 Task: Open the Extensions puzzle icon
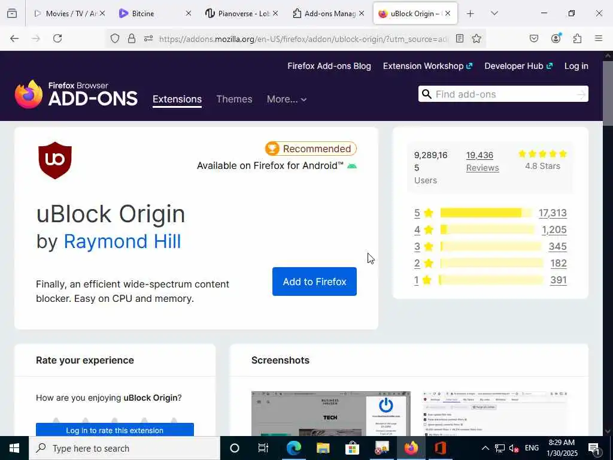pyautogui.click(x=578, y=38)
